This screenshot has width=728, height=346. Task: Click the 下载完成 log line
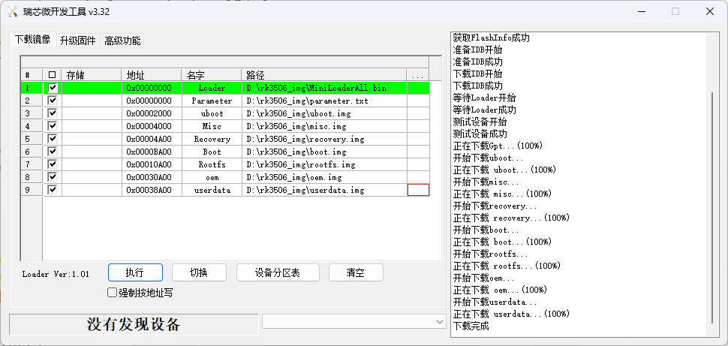pos(471,326)
